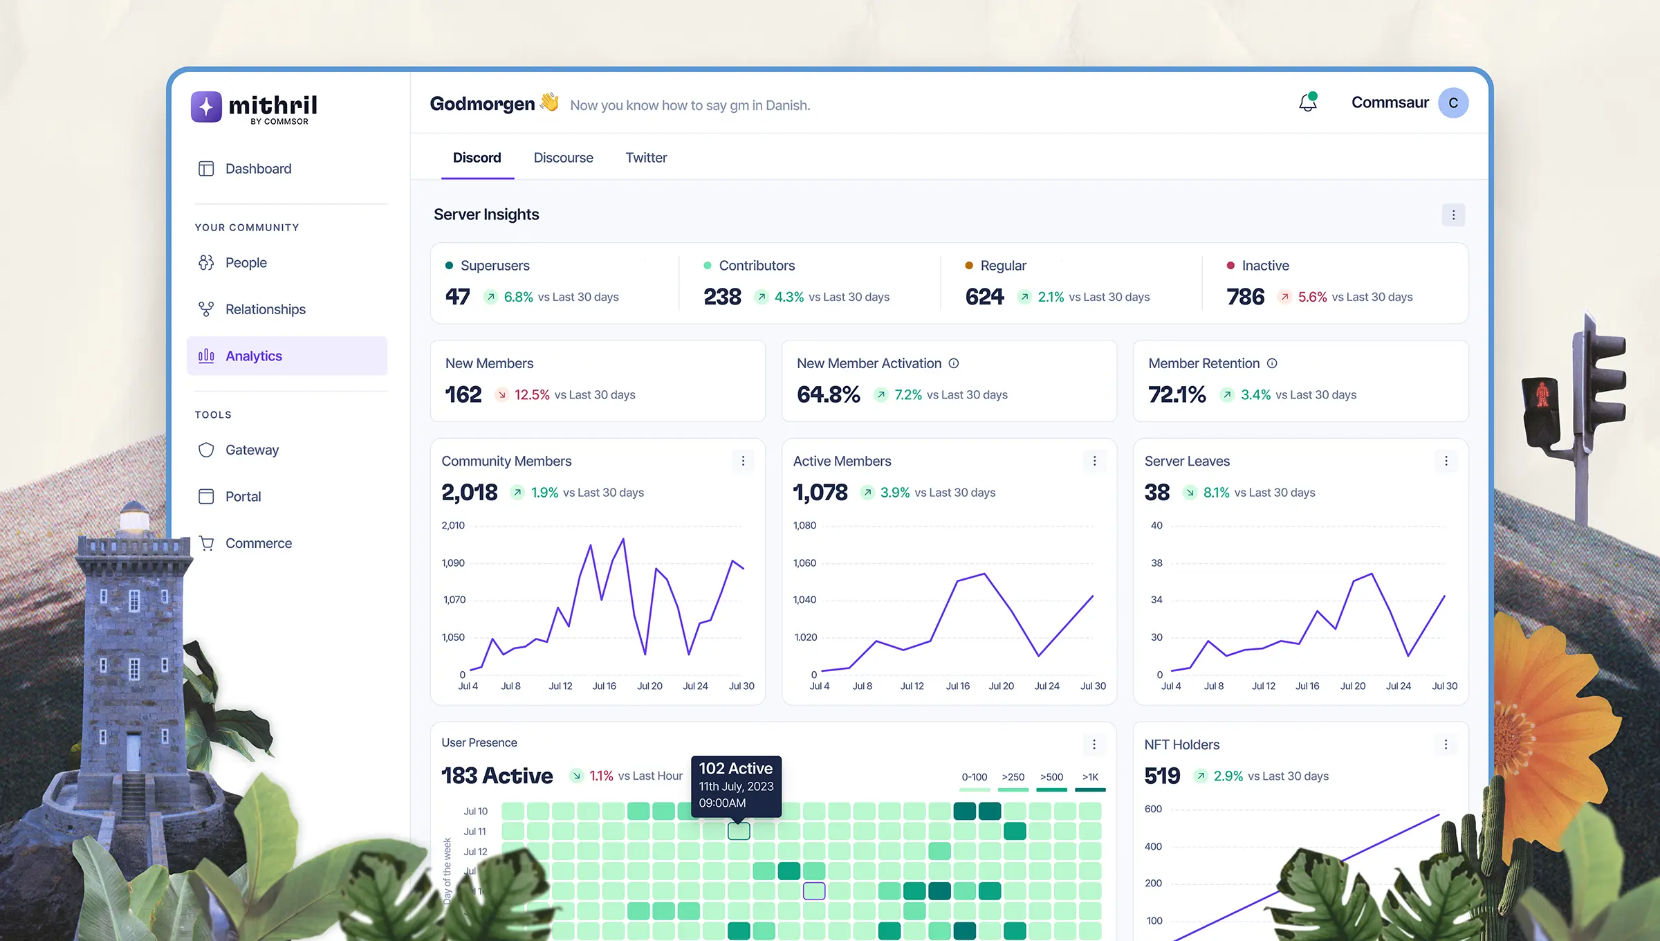Click highlighted Jul 11 heatmap cell under tooltip
Image resolution: width=1660 pixels, height=941 pixels.
(739, 831)
